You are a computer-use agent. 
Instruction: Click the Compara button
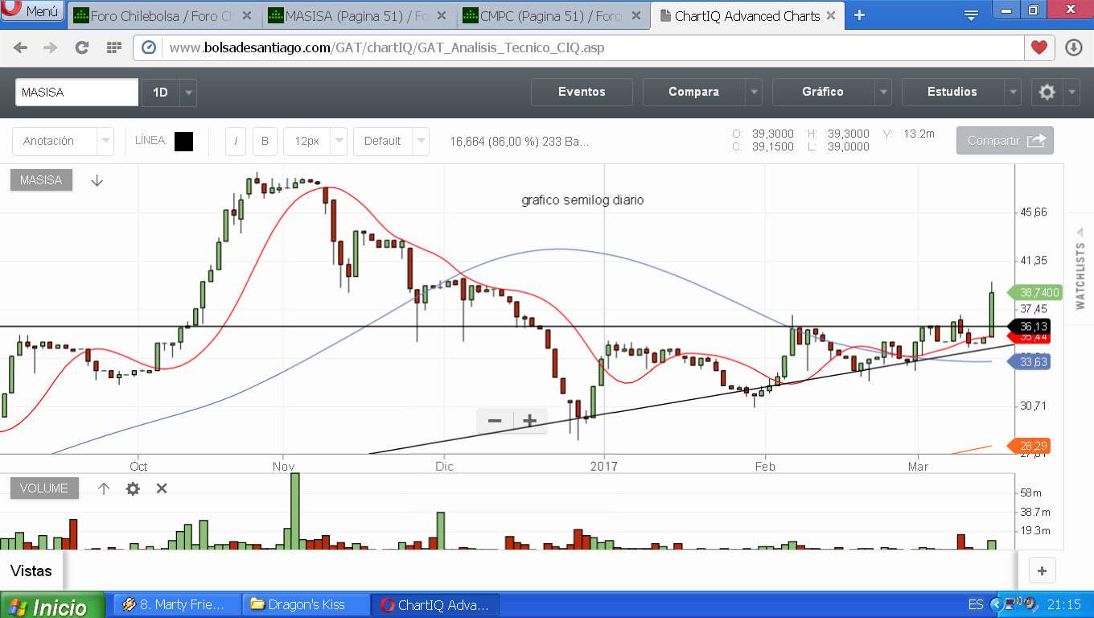[x=693, y=92]
